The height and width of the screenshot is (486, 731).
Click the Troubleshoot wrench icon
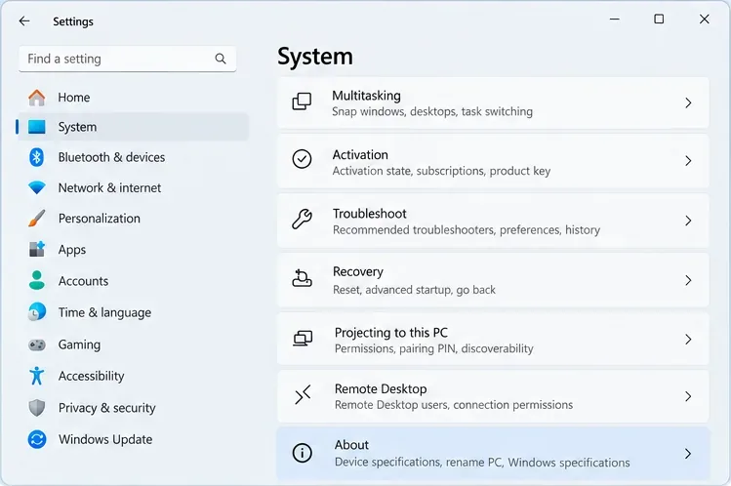point(302,219)
